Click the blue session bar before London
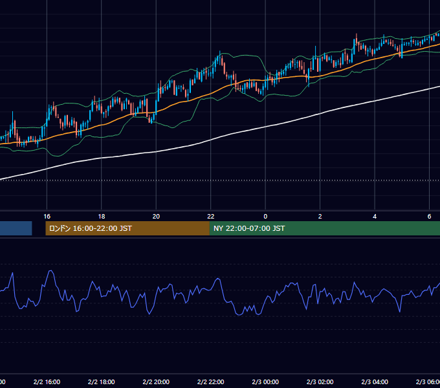The image size is (440, 388). 16,228
